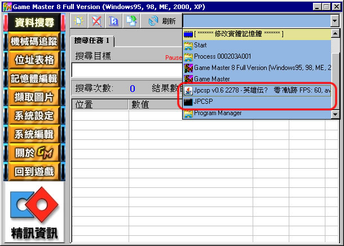Open the 擷取圖片 sidebar button

click(34, 97)
